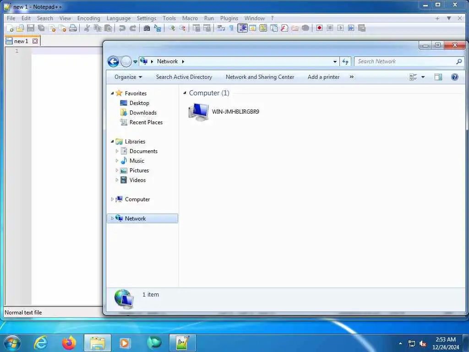Collapse the Computer (1) group header

[185, 93]
